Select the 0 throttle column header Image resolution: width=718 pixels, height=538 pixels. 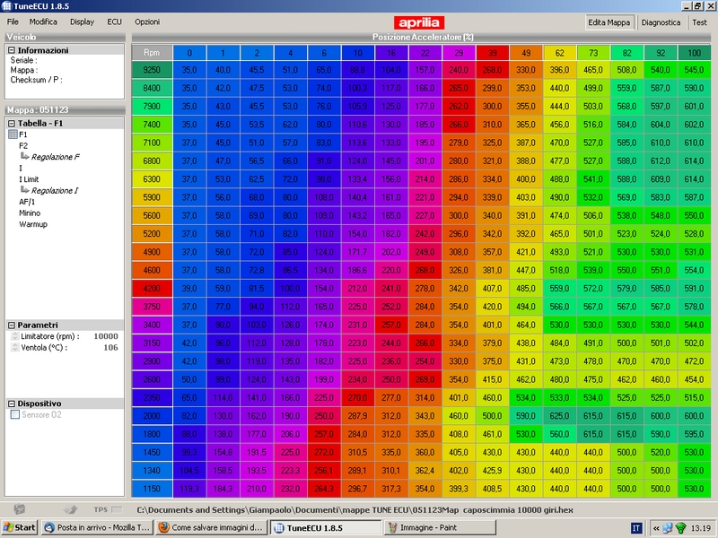189,53
